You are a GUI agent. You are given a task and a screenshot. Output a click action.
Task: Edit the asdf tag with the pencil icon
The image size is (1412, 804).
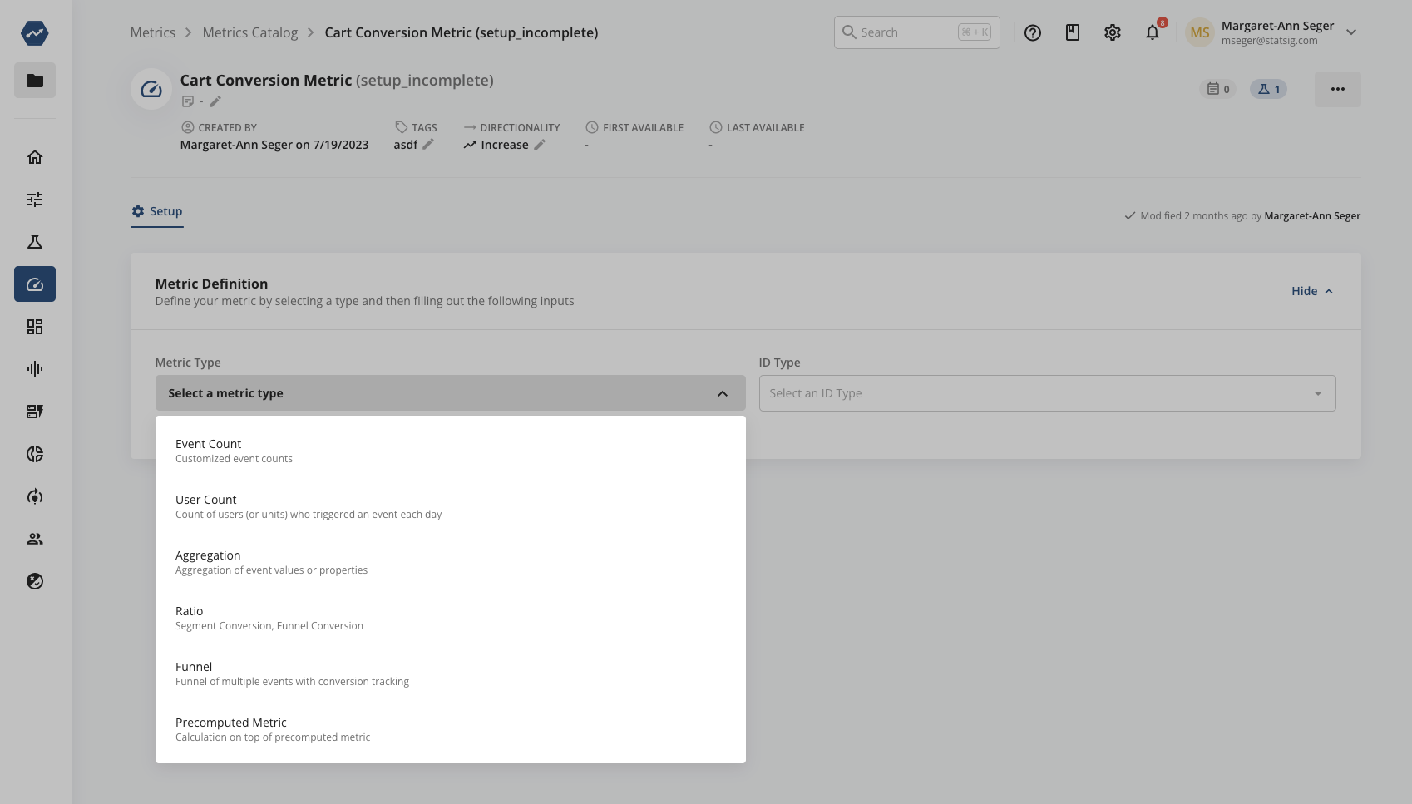tap(428, 144)
